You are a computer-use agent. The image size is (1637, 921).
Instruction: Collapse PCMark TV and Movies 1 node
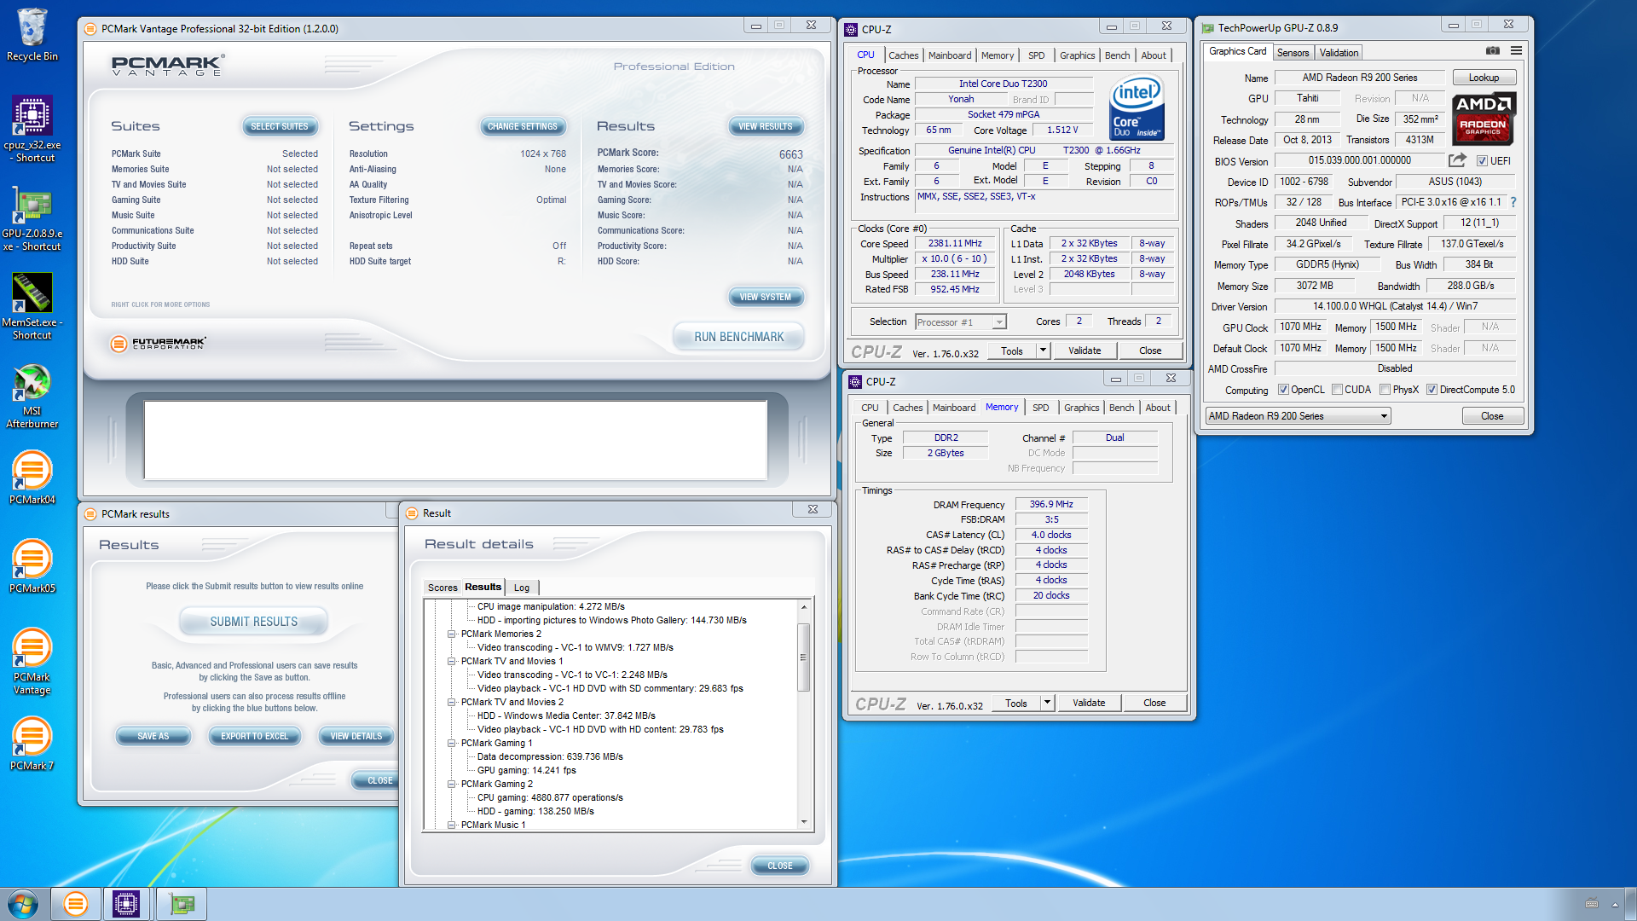452,661
